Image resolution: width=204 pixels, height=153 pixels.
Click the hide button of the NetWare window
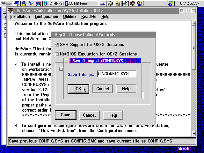pos(182,11)
